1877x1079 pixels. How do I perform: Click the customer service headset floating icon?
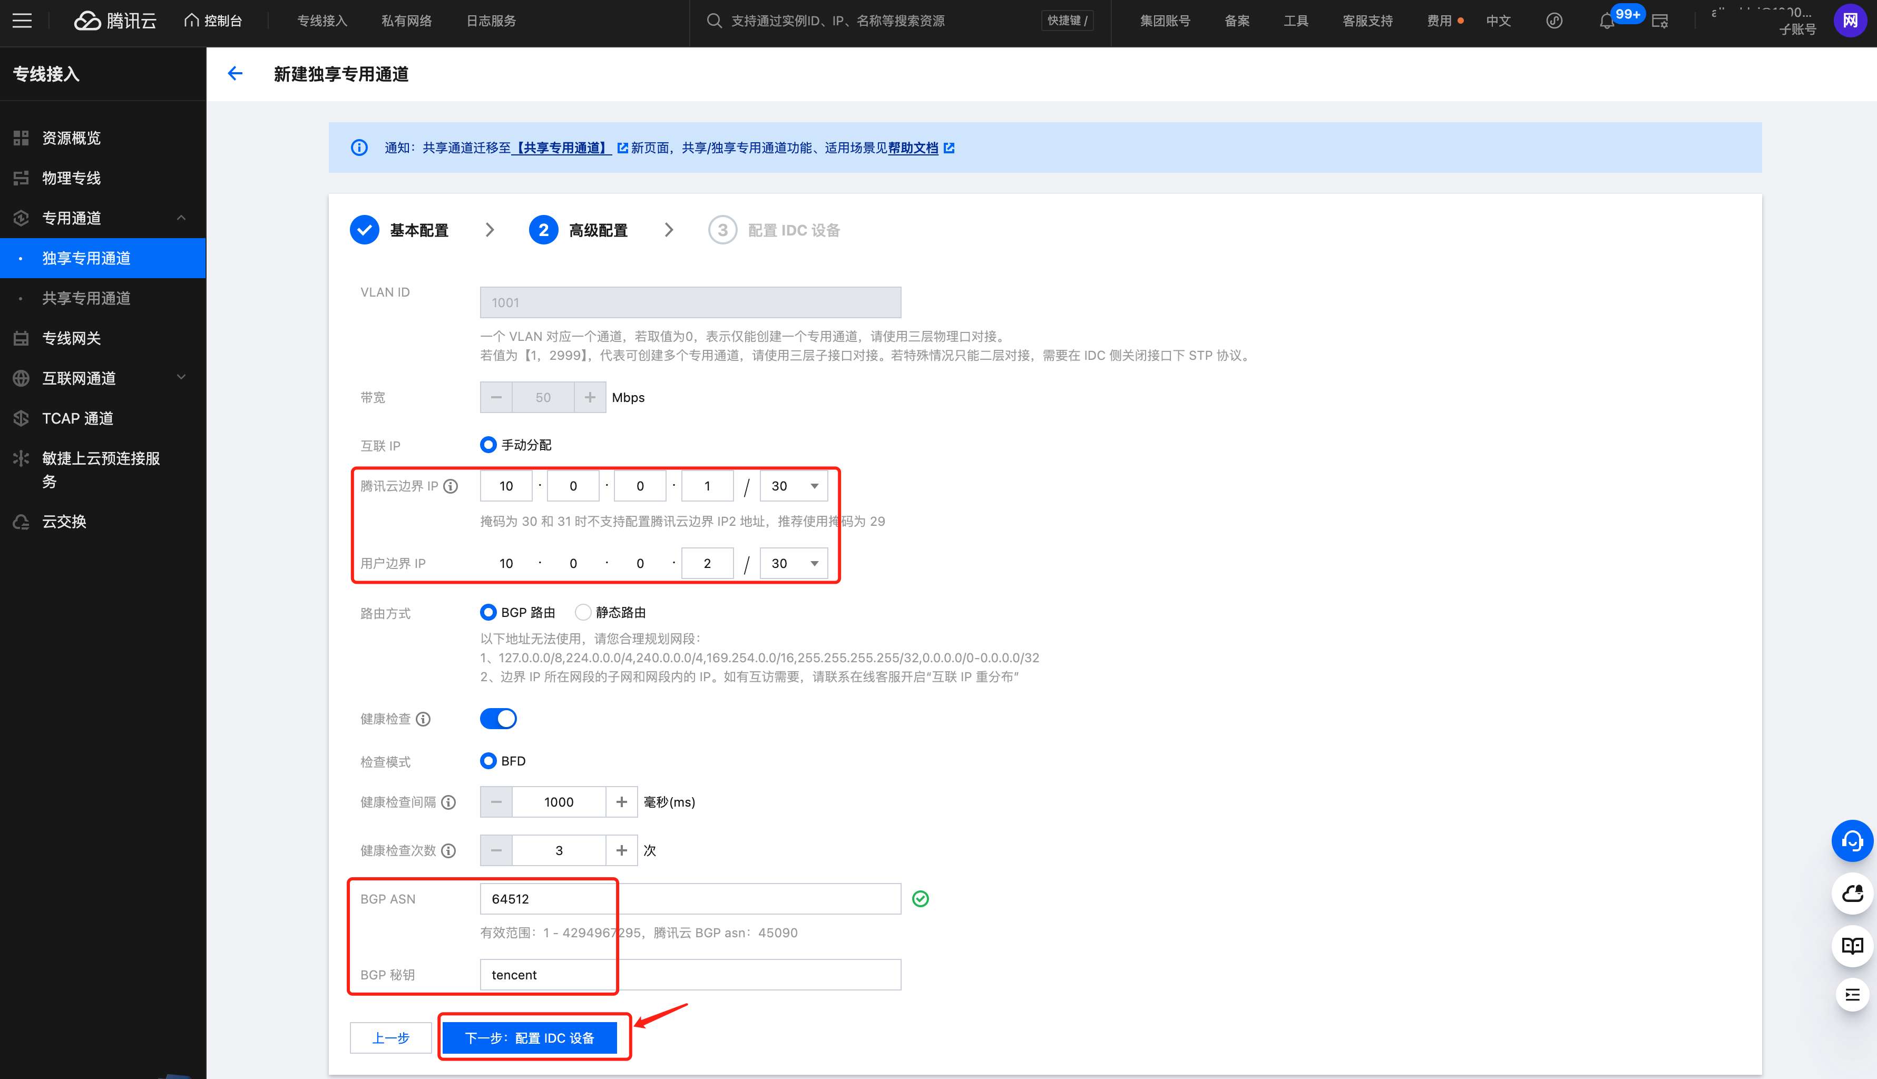coord(1852,841)
